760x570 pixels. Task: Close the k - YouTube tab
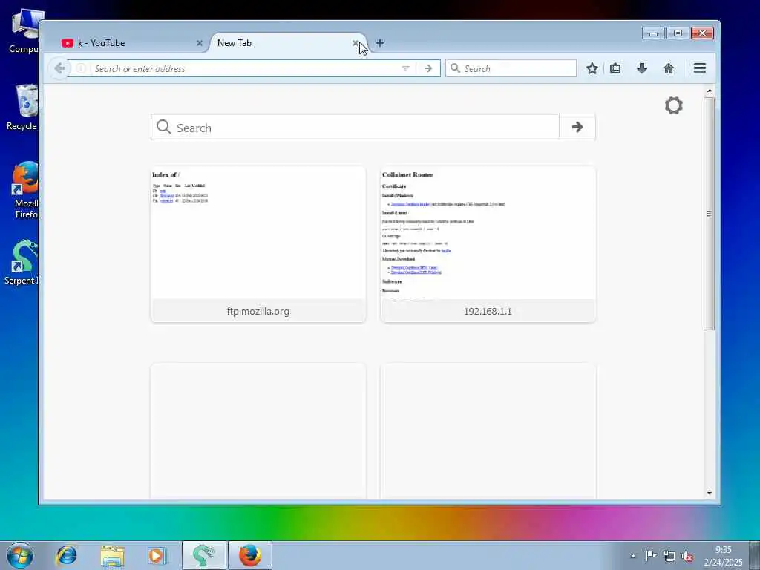199,43
